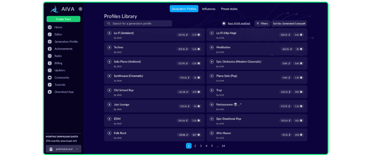The image size is (378, 164).
Task: Toggle the New AIVA profiles radio indicator
Action: (x=224, y=23)
